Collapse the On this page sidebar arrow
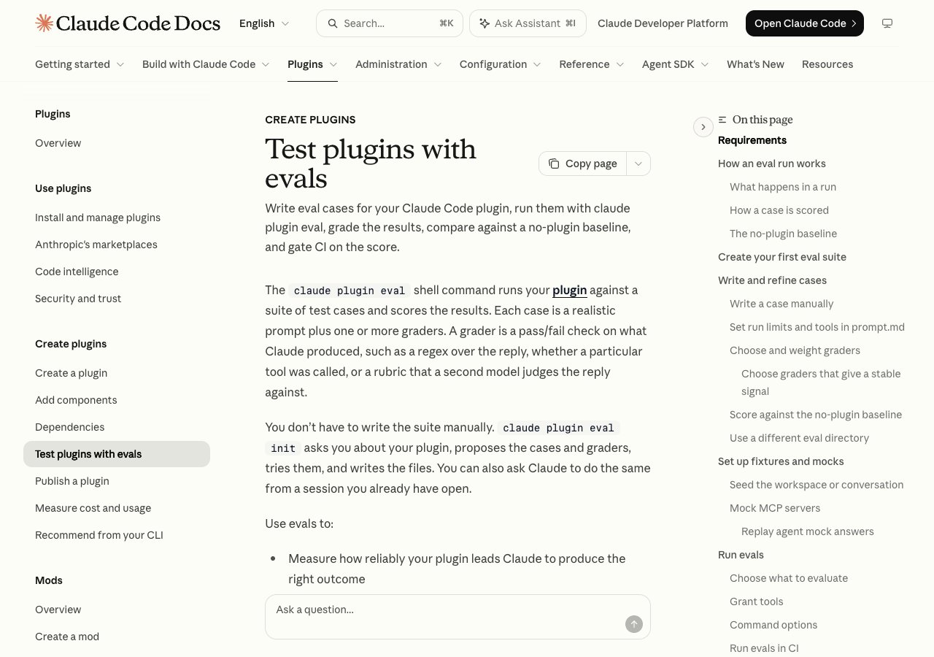This screenshot has width=934, height=657. tap(703, 127)
